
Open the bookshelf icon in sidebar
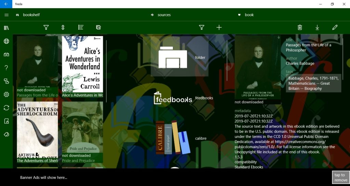tap(6, 28)
